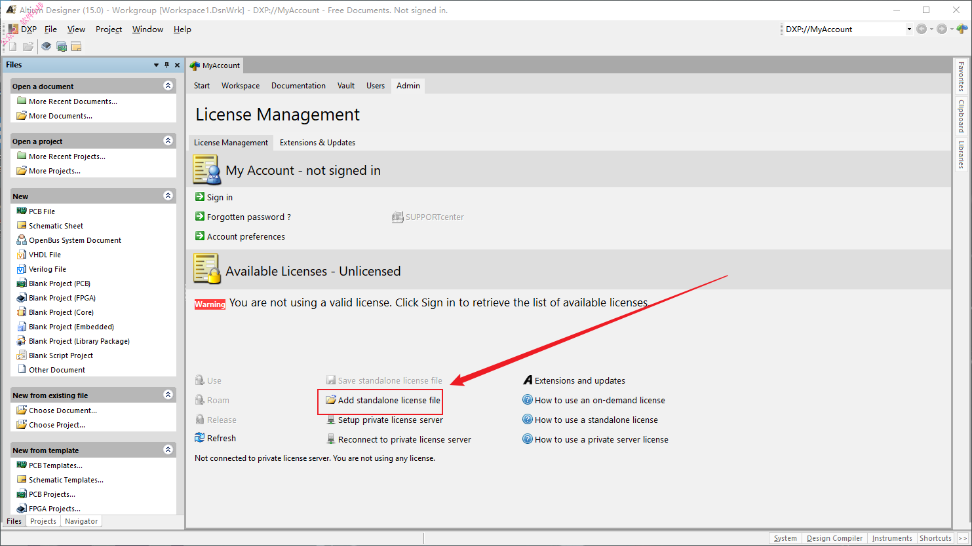The image size is (972, 546).
Task: Open the Window menu
Action: pyautogui.click(x=147, y=29)
